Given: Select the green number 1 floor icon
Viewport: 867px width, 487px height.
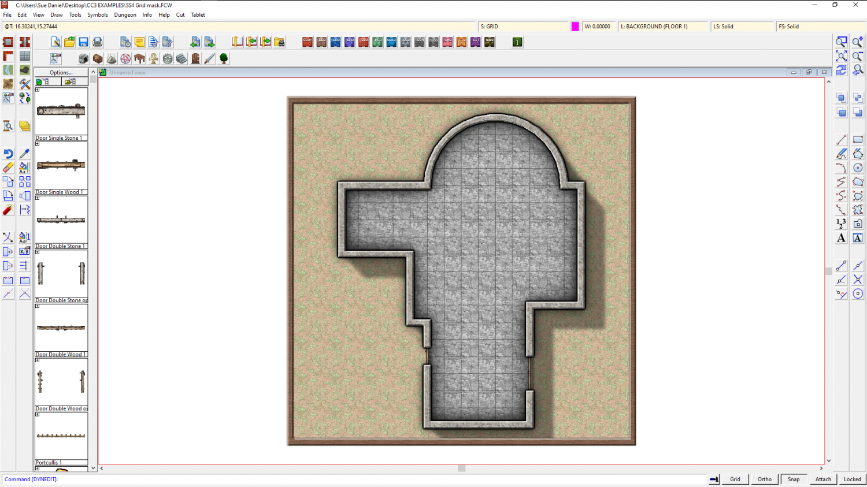Looking at the screenshot, I should [517, 42].
